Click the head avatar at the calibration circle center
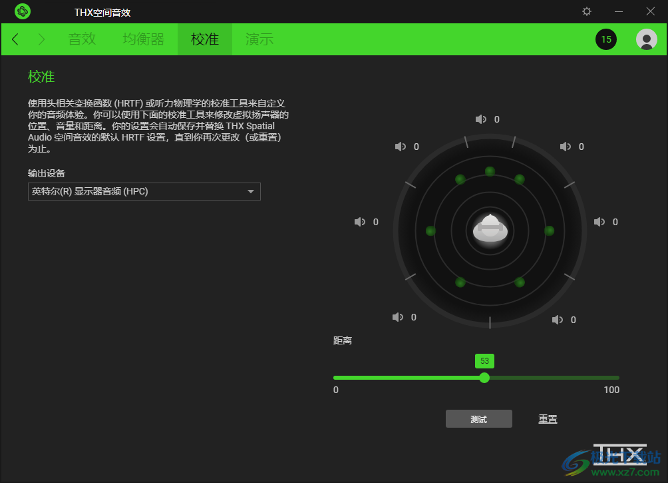The image size is (668, 483). point(490,231)
